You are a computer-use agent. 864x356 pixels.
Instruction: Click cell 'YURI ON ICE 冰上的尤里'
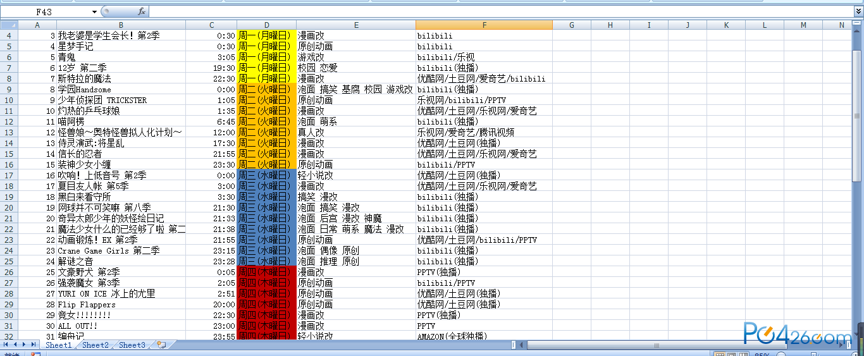[x=121, y=294]
